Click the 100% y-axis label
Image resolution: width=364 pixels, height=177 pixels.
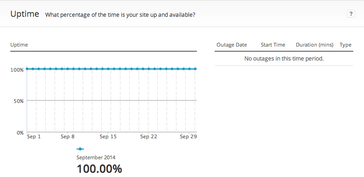tap(17, 70)
